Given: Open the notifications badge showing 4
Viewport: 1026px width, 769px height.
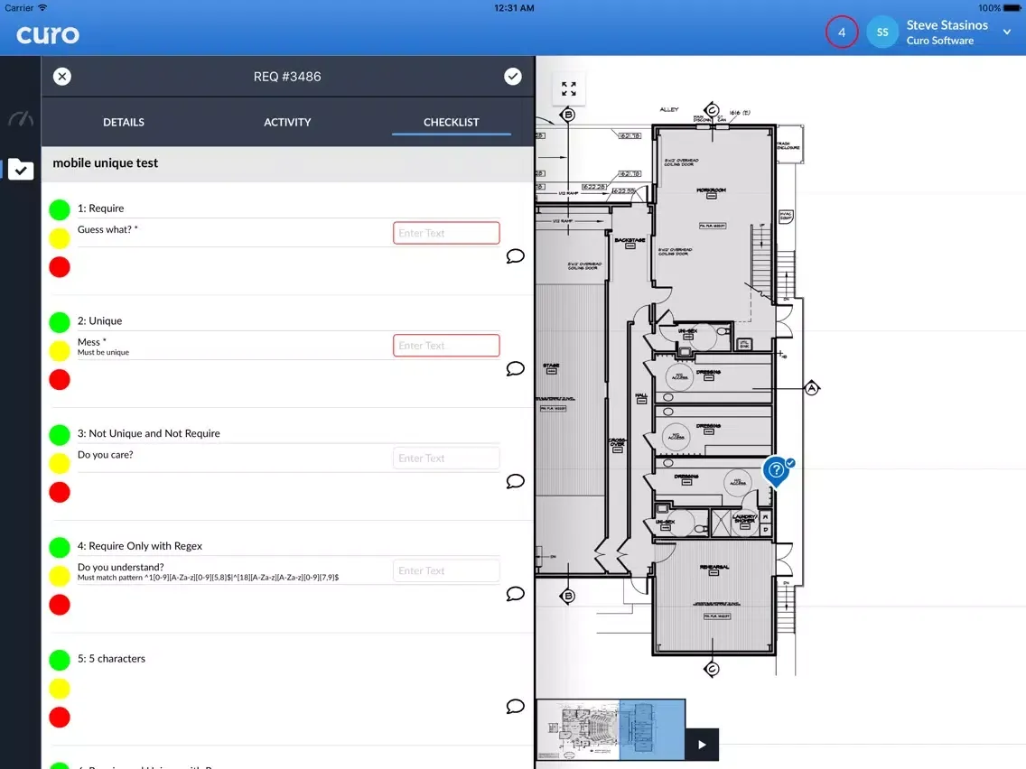Looking at the screenshot, I should 842,32.
